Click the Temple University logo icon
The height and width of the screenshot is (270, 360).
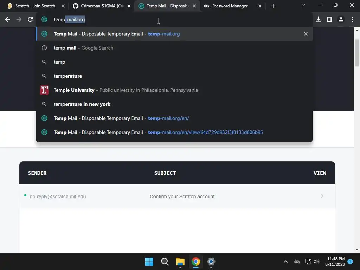tap(44, 90)
